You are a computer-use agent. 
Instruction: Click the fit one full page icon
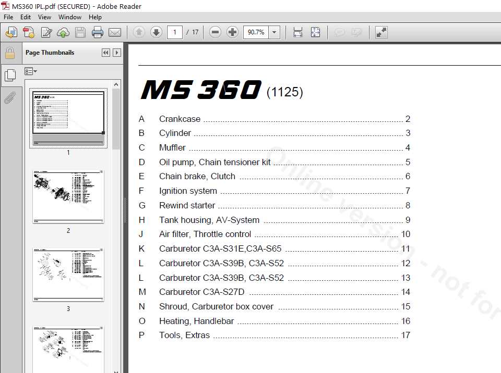[x=315, y=32]
